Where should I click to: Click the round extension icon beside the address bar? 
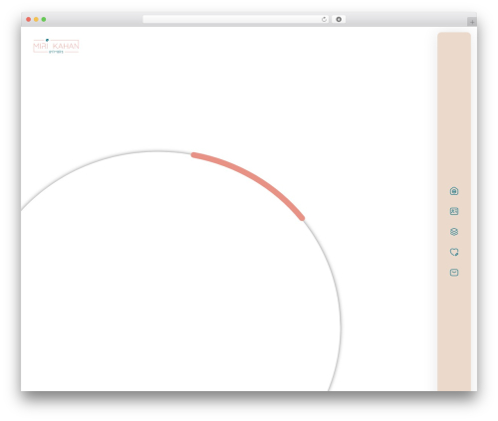click(339, 19)
